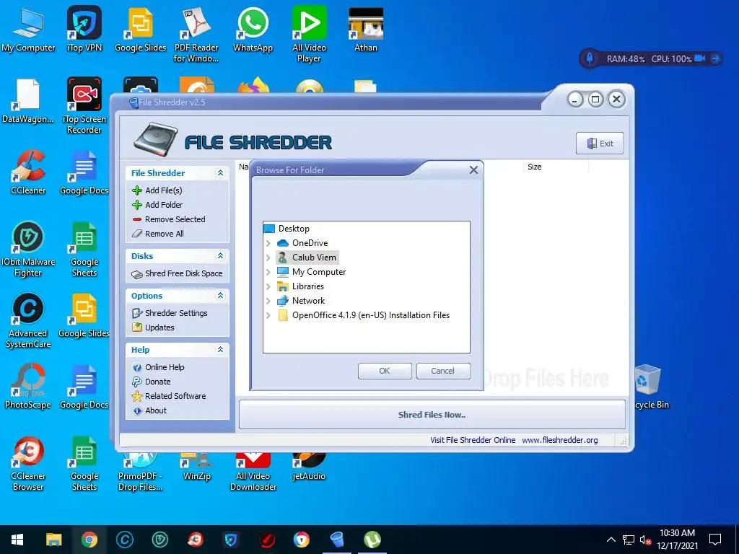Open the www.fileshredder.org link
Image resolution: width=739 pixels, height=554 pixels.
(x=560, y=440)
